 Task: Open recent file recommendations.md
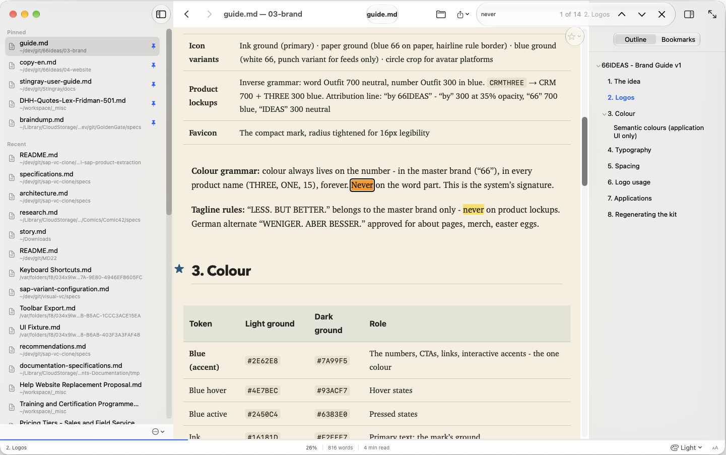pos(82,350)
